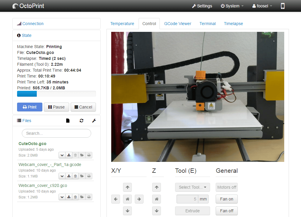Open file list settings wrench icon
Viewport: 301px width, 217px height.
(94, 121)
